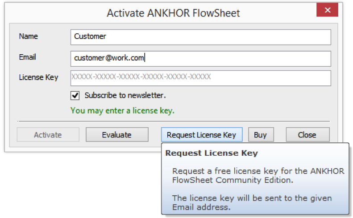The height and width of the screenshot is (218, 353).
Task: Click the Close button in button row
Action: tap(307, 135)
